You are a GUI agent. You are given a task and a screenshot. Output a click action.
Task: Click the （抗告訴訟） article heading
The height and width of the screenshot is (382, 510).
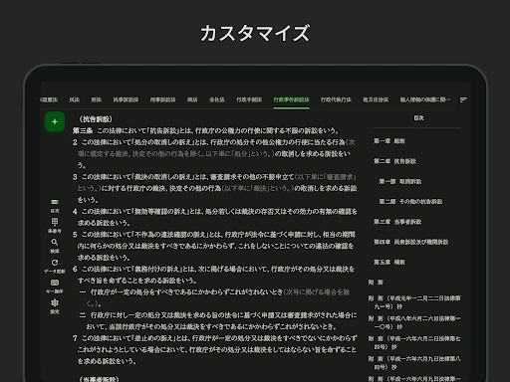pyautogui.click(x=96, y=119)
